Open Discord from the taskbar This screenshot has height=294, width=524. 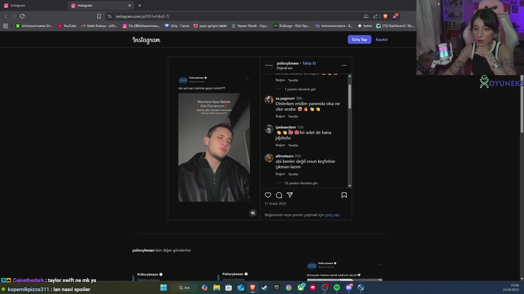(x=349, y=287)
